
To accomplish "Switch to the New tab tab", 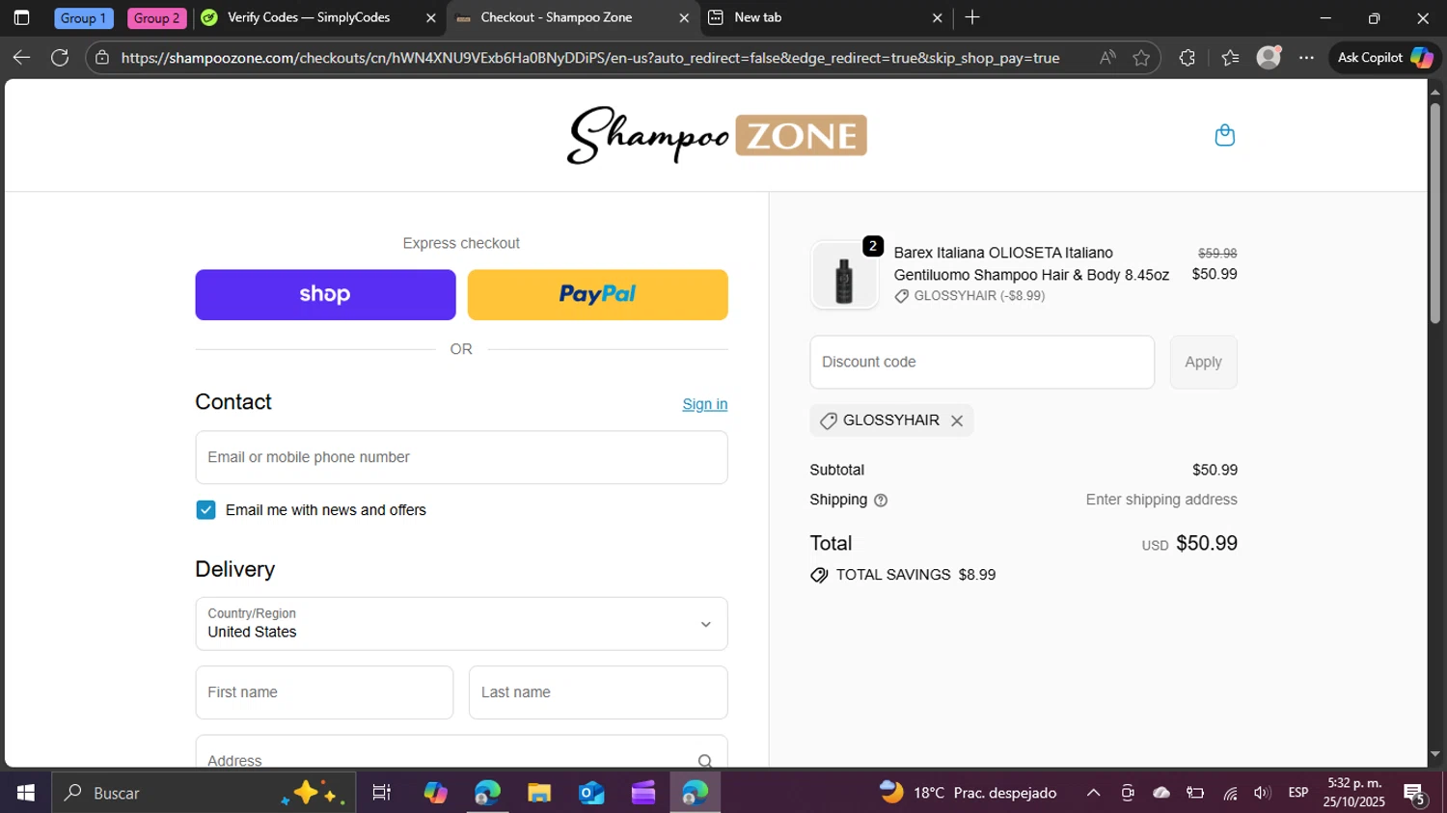I will (758, 17).
